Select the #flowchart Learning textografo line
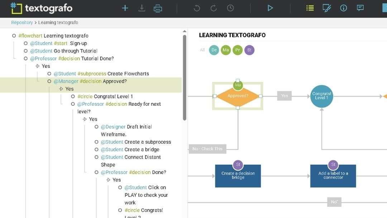 click(53, 36)
